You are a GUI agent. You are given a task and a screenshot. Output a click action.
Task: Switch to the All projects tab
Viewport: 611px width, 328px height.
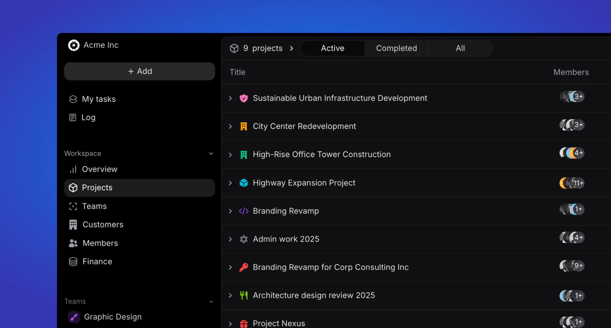[460, 48]
